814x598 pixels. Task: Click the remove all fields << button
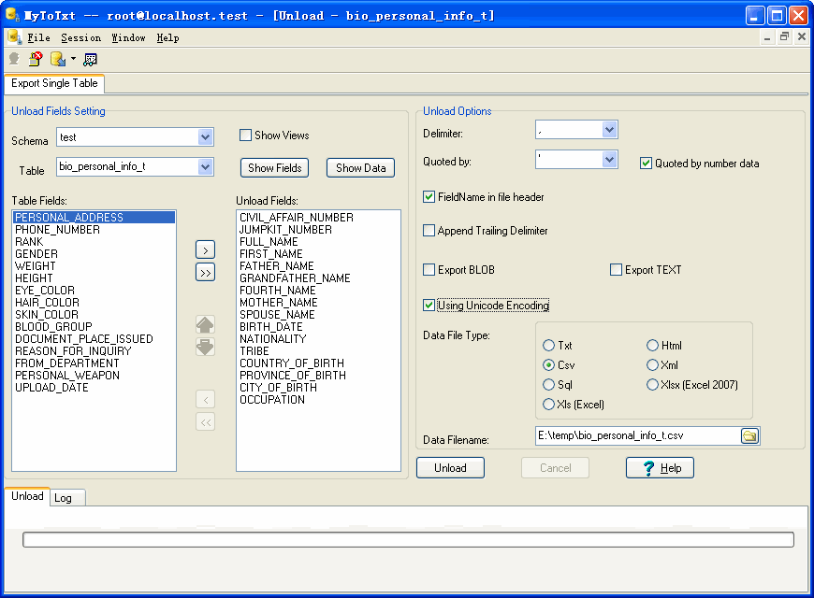tap(205, 422)
